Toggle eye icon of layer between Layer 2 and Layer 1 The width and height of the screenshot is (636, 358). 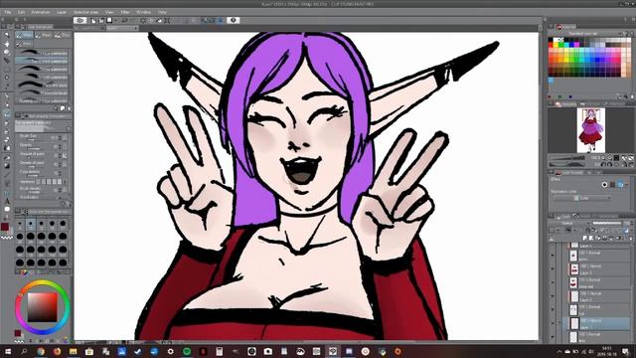pyautogui.click(x=553, y=309)
